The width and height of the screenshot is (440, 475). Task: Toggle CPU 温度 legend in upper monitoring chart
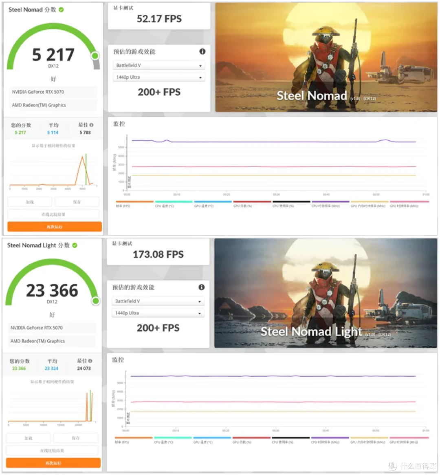(x=174, y=204)
